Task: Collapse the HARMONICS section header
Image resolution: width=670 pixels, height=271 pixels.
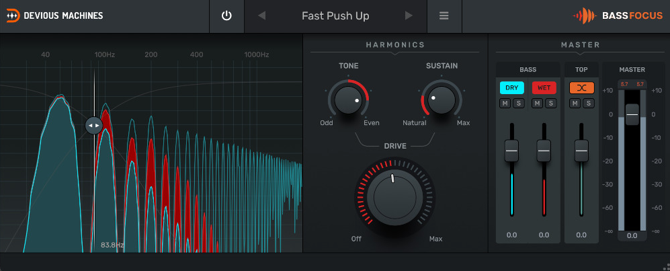Action: coord(395,45)
